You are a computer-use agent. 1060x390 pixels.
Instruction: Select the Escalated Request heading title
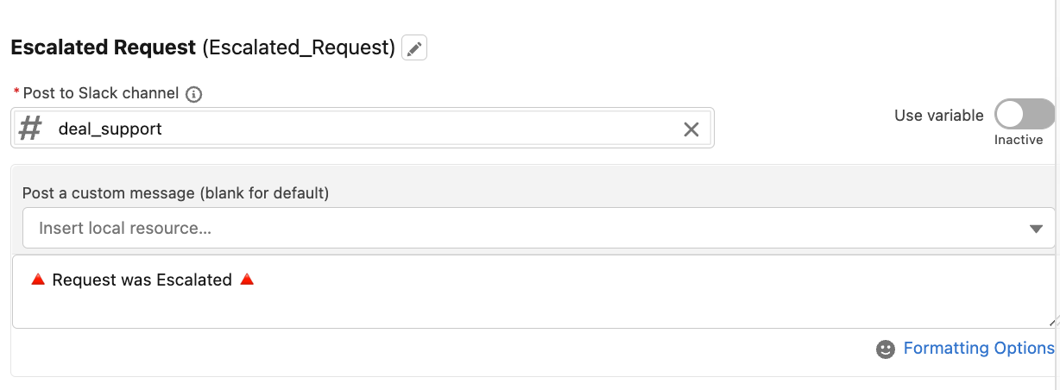(x=104, y=47)
